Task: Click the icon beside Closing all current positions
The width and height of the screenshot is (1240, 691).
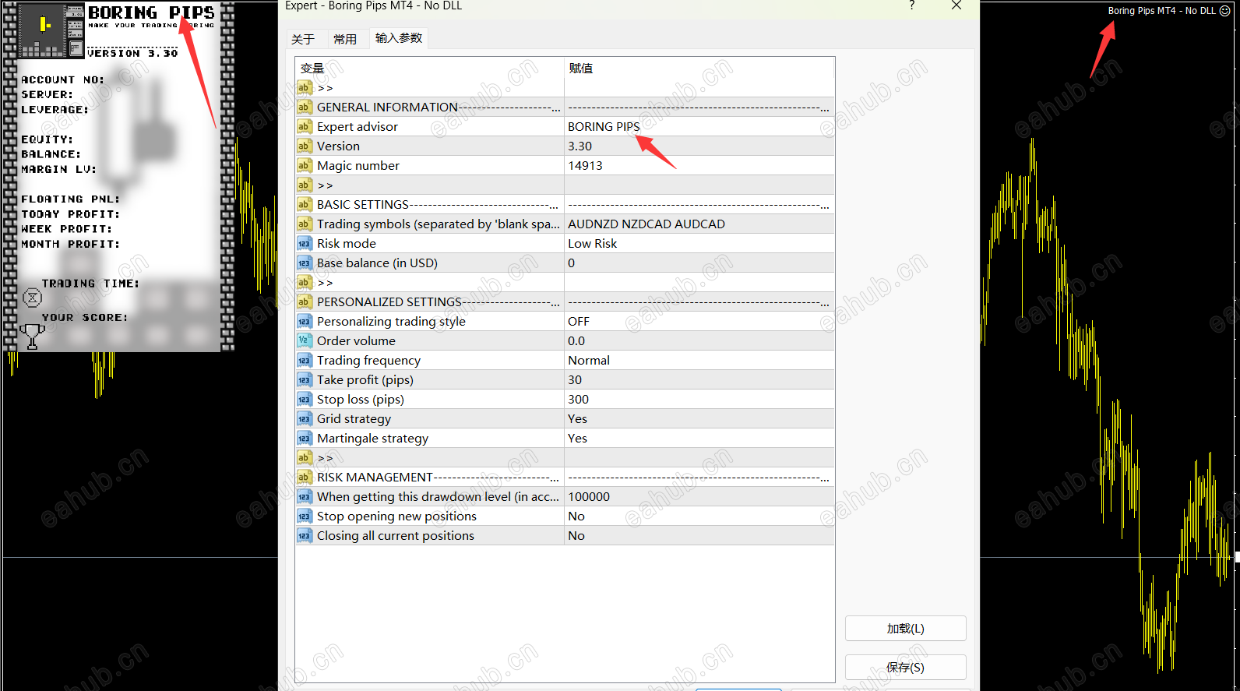Action: pyautogui.click(x=305, y=536)
